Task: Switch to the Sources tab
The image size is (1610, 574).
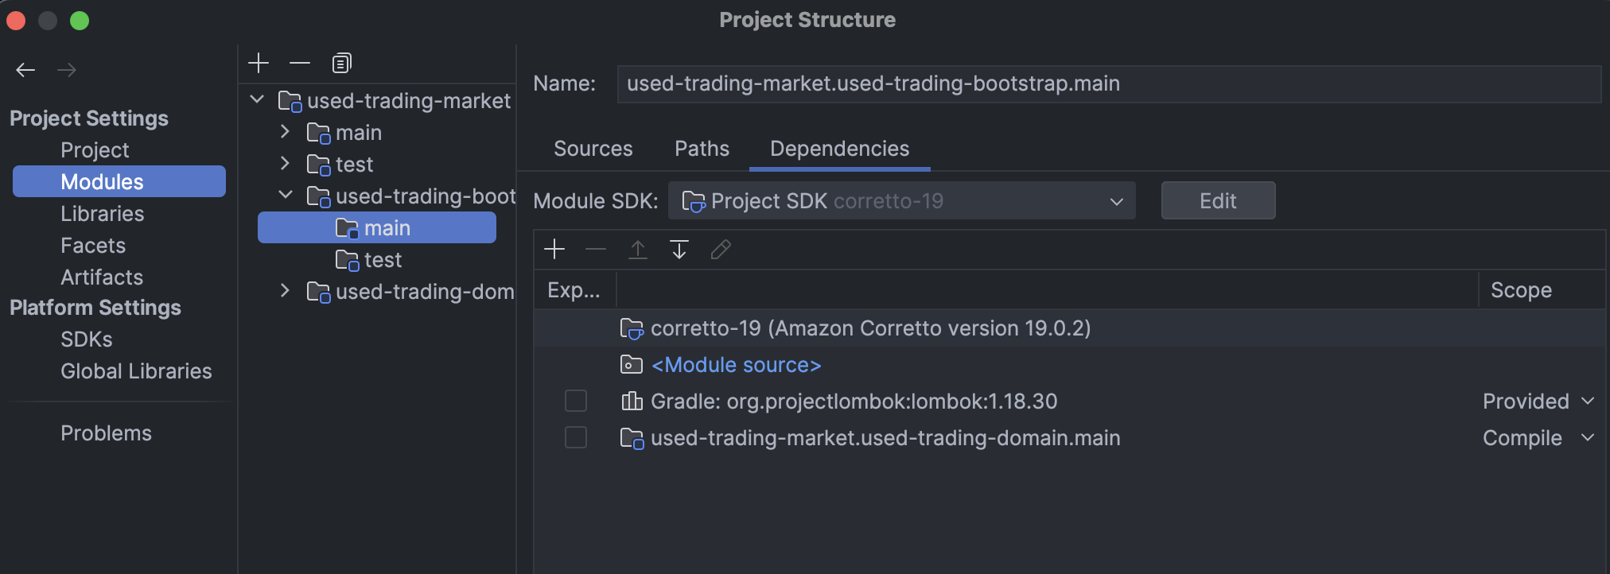Action: click(593, 149)
